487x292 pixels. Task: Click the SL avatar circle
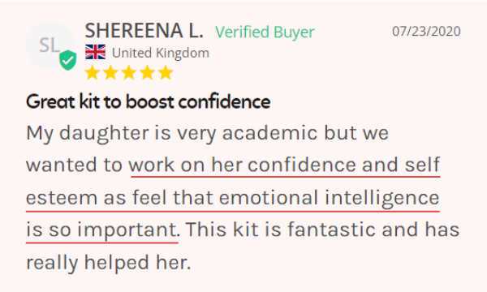point(50,45)
